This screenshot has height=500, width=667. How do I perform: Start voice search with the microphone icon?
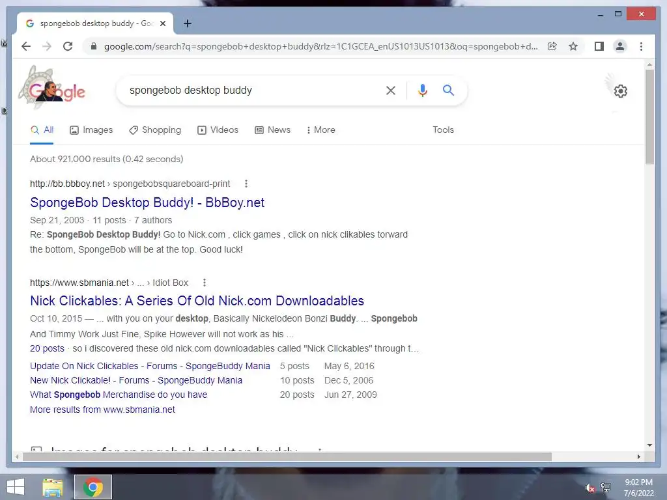pos(422,90)
